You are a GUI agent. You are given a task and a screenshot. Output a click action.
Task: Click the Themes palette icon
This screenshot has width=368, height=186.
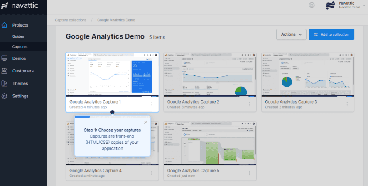(4, 84)
